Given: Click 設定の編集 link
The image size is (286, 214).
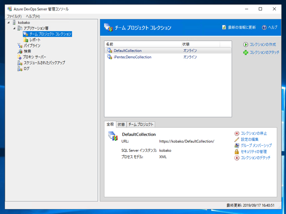Looking at the screenshot, I should (249, 139).
